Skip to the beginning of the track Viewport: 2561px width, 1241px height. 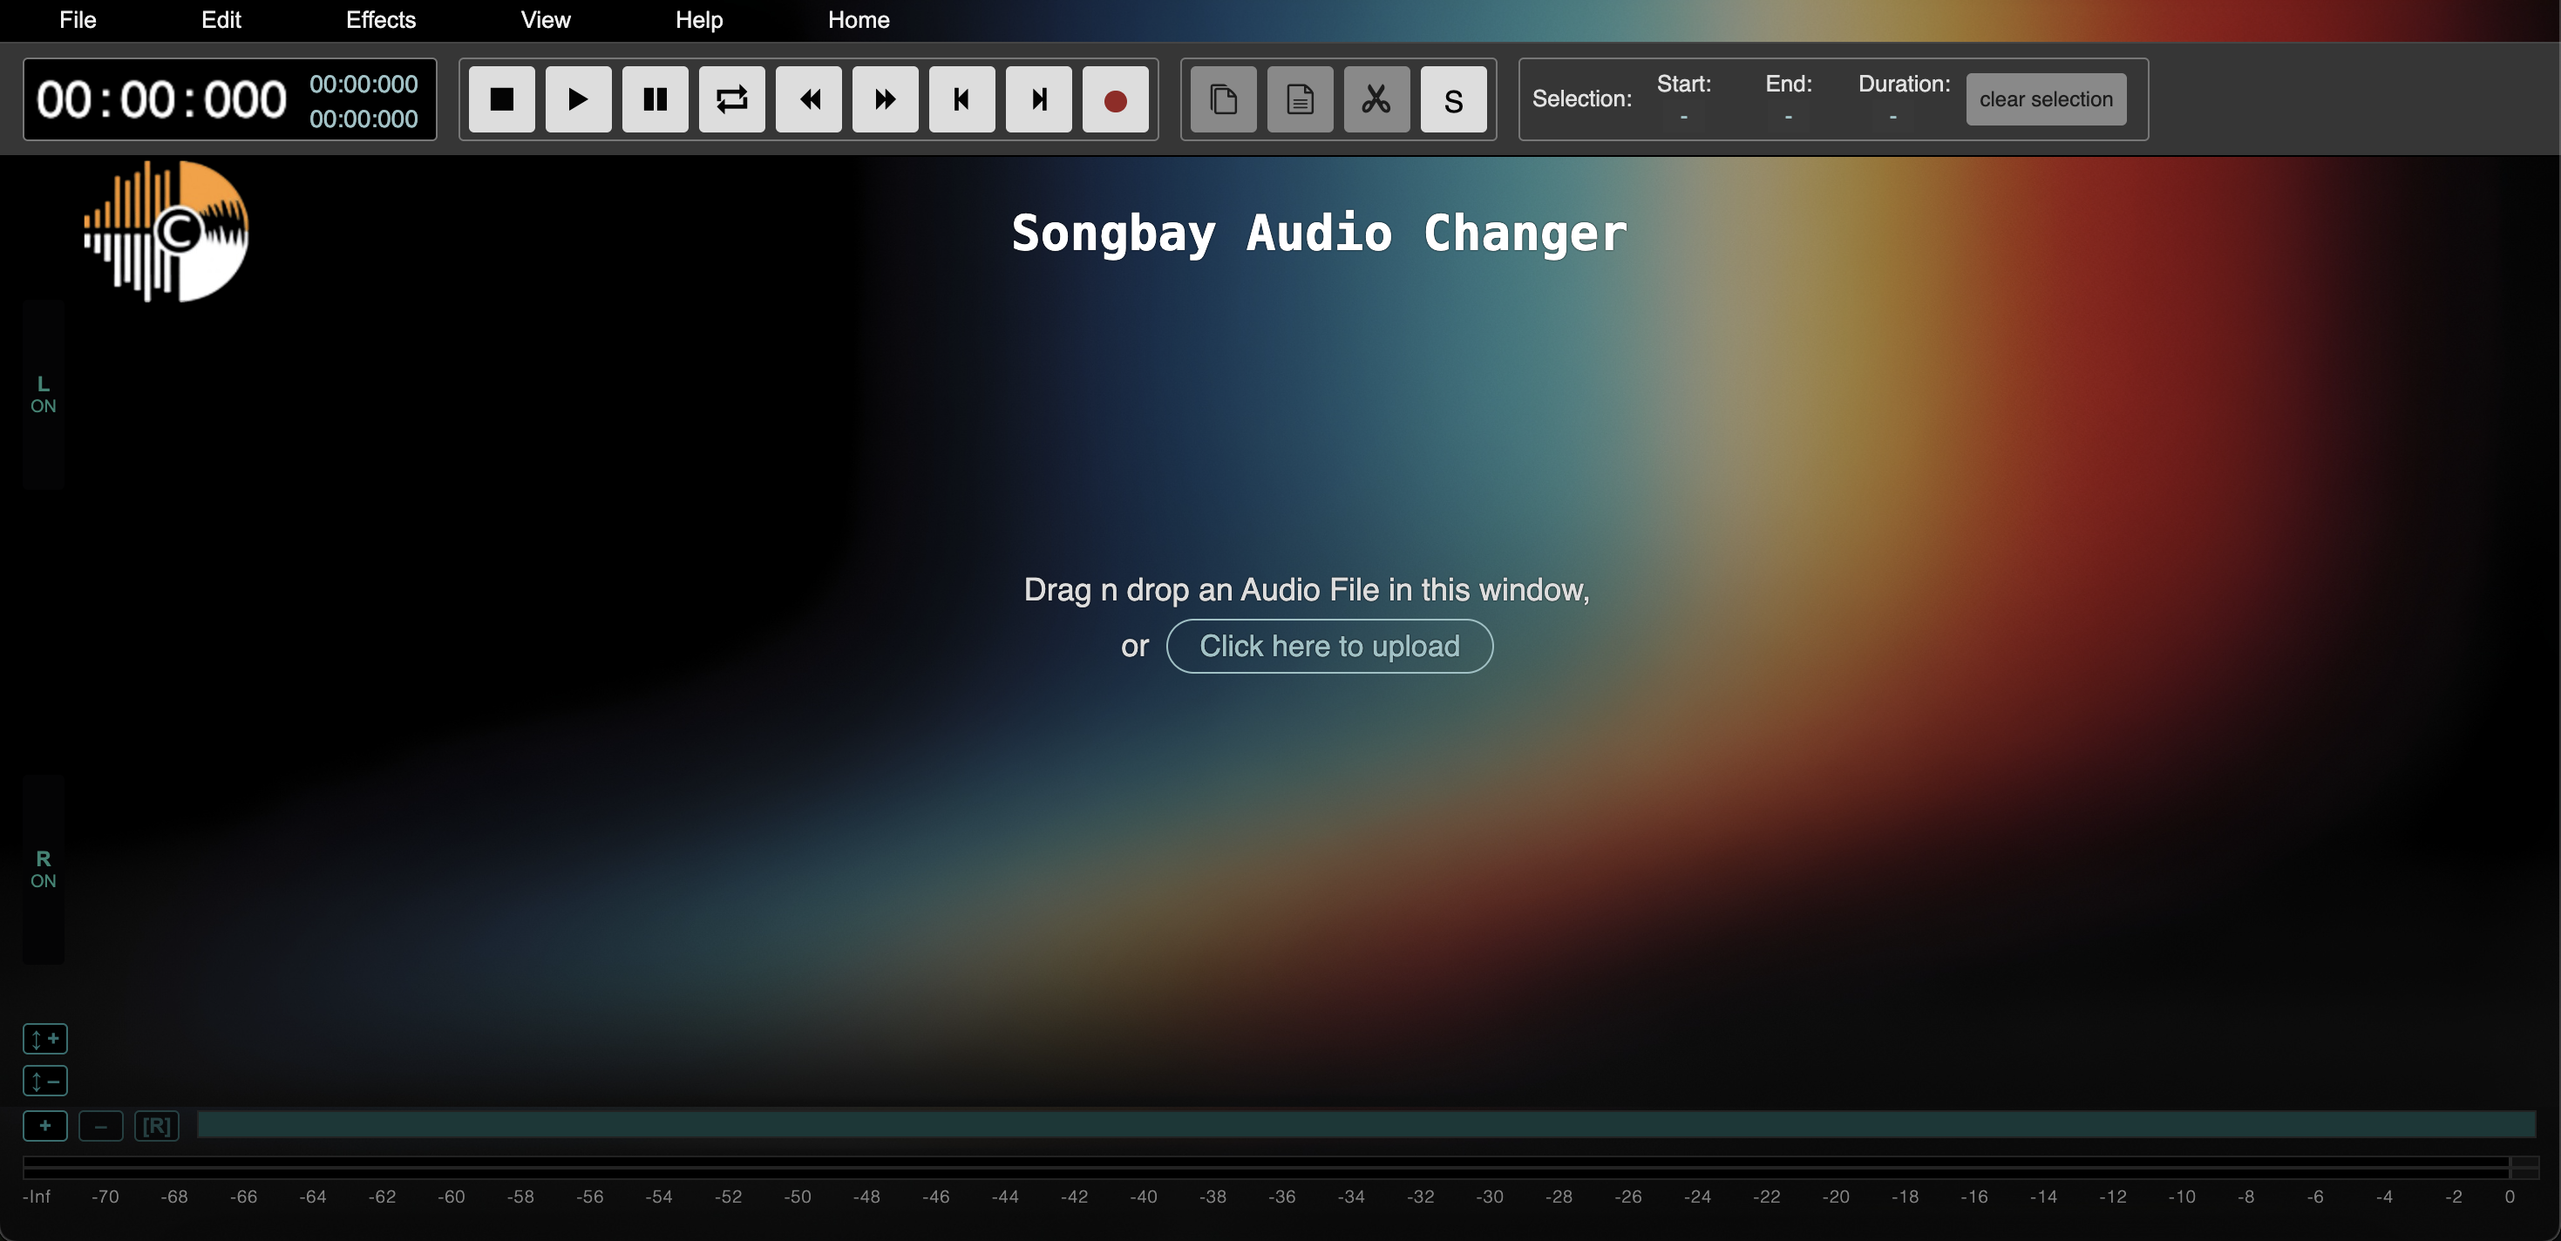pos(961,98)
